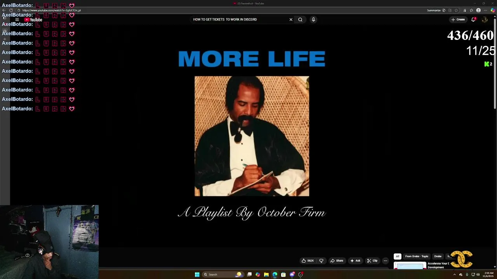Image resolution: width=497 pixels, height=279 pixels.
Task: Click the YouTube search magnifier button
Action: point(300,19)
